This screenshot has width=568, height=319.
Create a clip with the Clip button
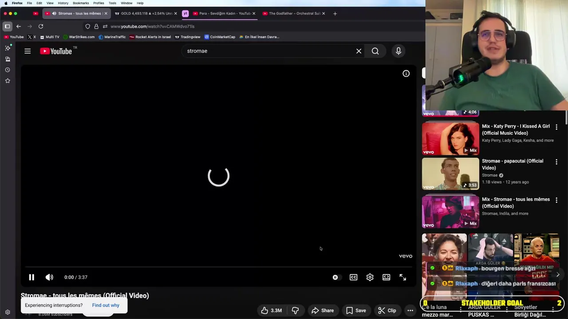click(x=387, y=311)
